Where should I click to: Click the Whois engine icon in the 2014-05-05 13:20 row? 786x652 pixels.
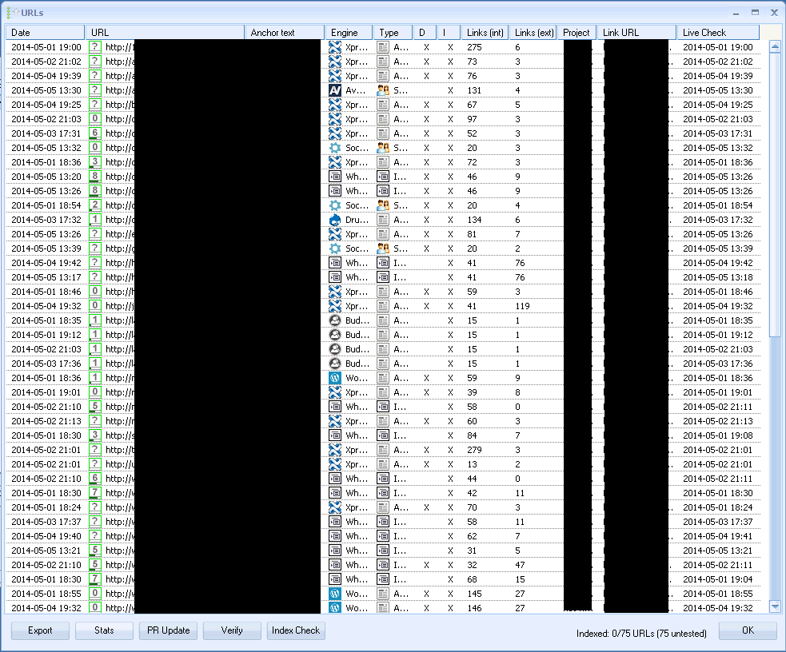[335, 177]
